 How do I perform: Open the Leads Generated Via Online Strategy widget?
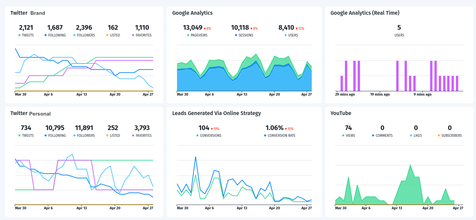click(217, 113)
